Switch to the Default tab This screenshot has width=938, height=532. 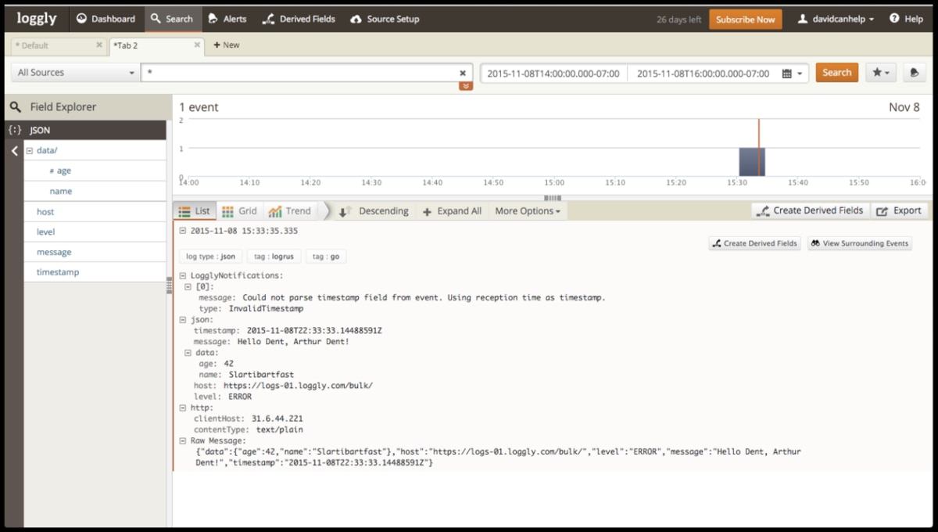pyautogui.click(x=55, y=45)
